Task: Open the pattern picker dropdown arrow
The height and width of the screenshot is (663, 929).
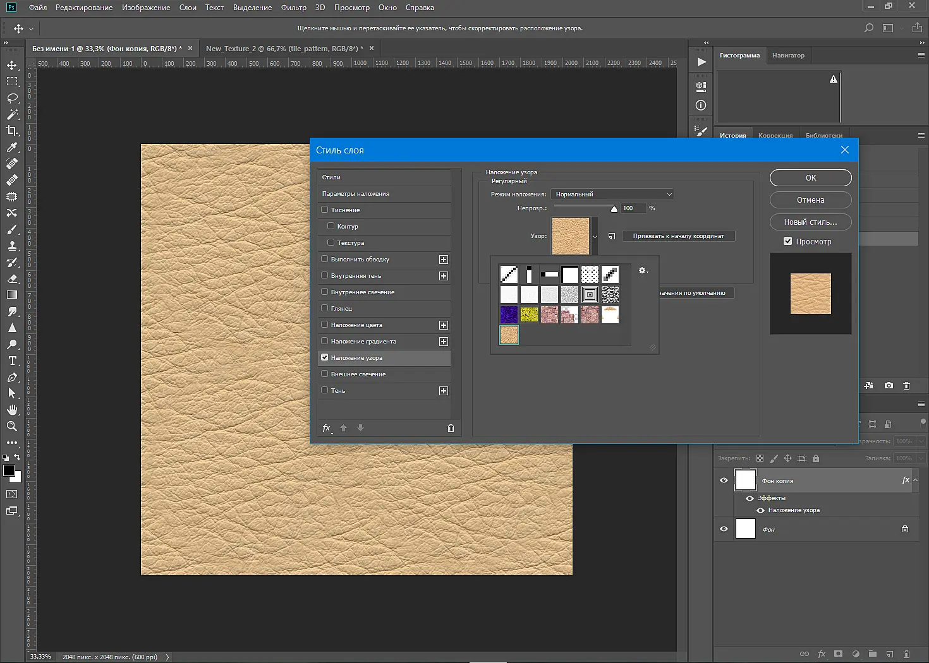Action: point(595,237)
